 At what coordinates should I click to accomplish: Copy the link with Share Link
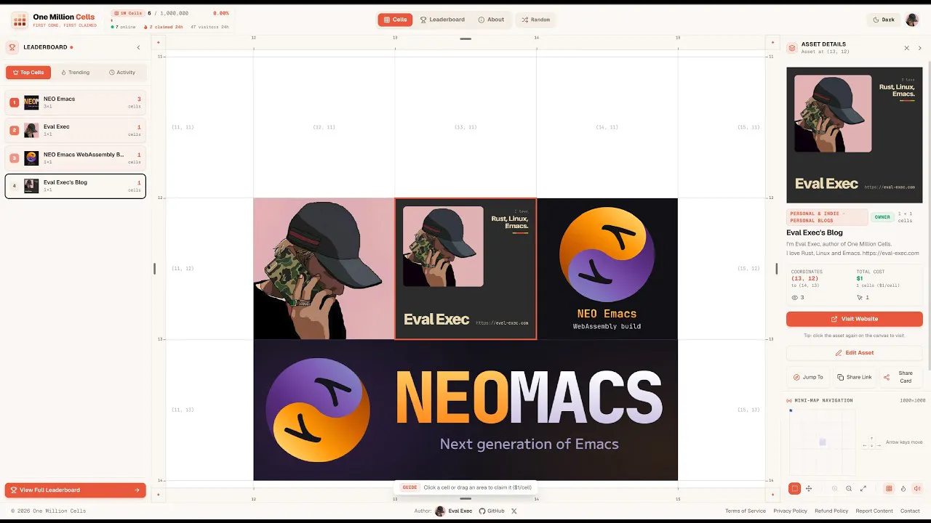[854, 377]
